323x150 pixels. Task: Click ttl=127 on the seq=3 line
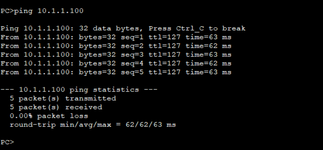(165, 54)
